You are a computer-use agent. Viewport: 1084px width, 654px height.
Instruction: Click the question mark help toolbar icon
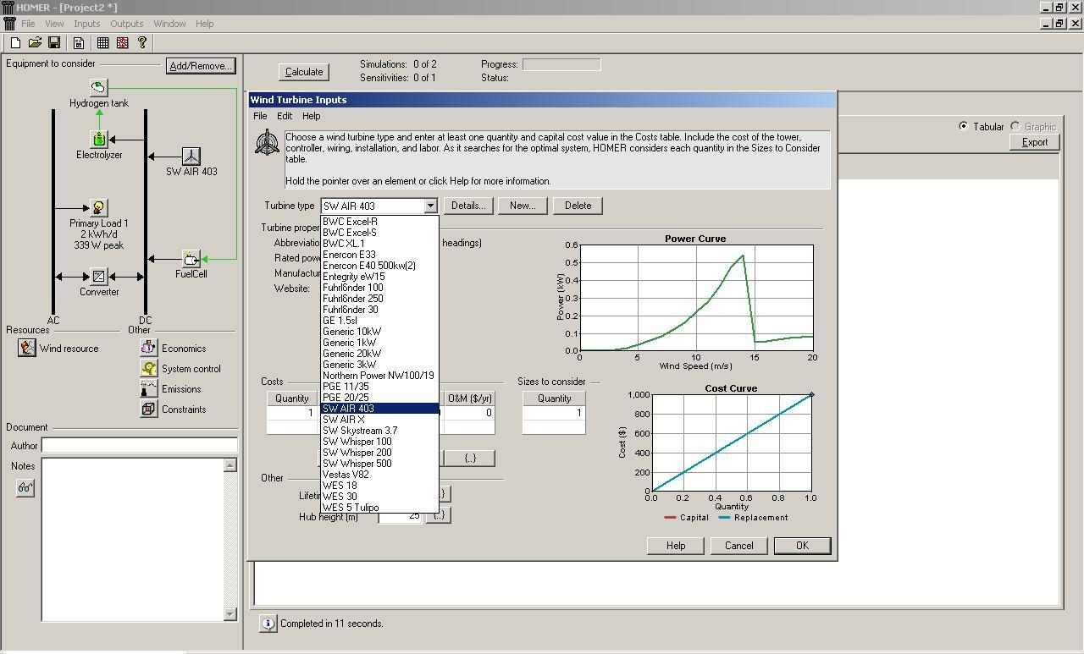click(x=142, y=42)
